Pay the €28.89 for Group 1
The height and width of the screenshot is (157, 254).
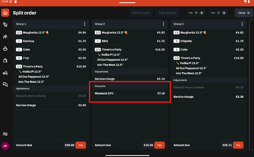coord(81,145)
